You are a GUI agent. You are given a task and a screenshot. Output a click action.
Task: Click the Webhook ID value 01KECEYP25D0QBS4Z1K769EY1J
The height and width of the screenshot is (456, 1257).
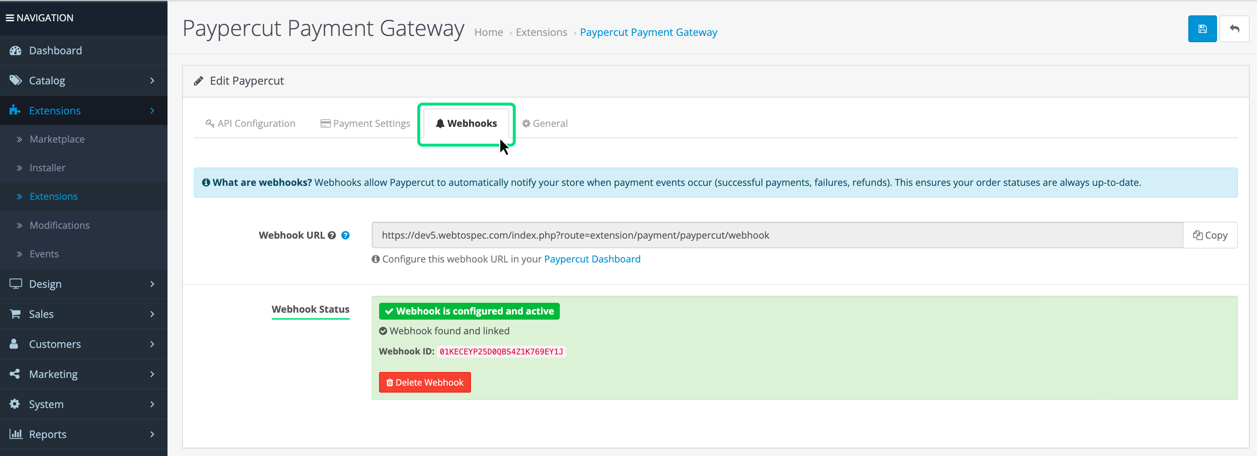(501, 352)
